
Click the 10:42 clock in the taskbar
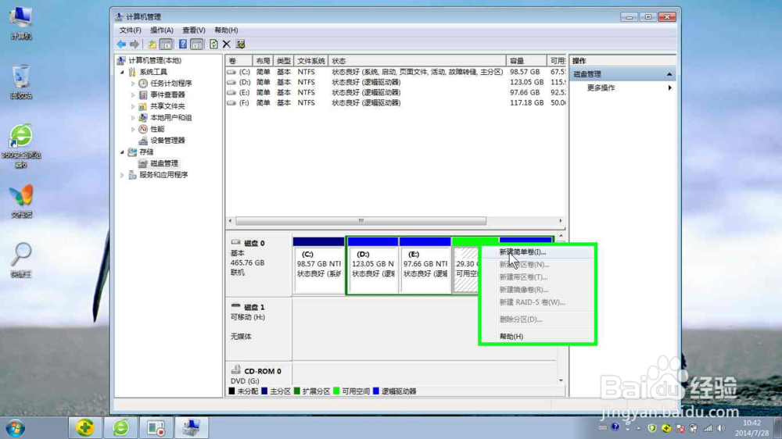click(751, 423)
